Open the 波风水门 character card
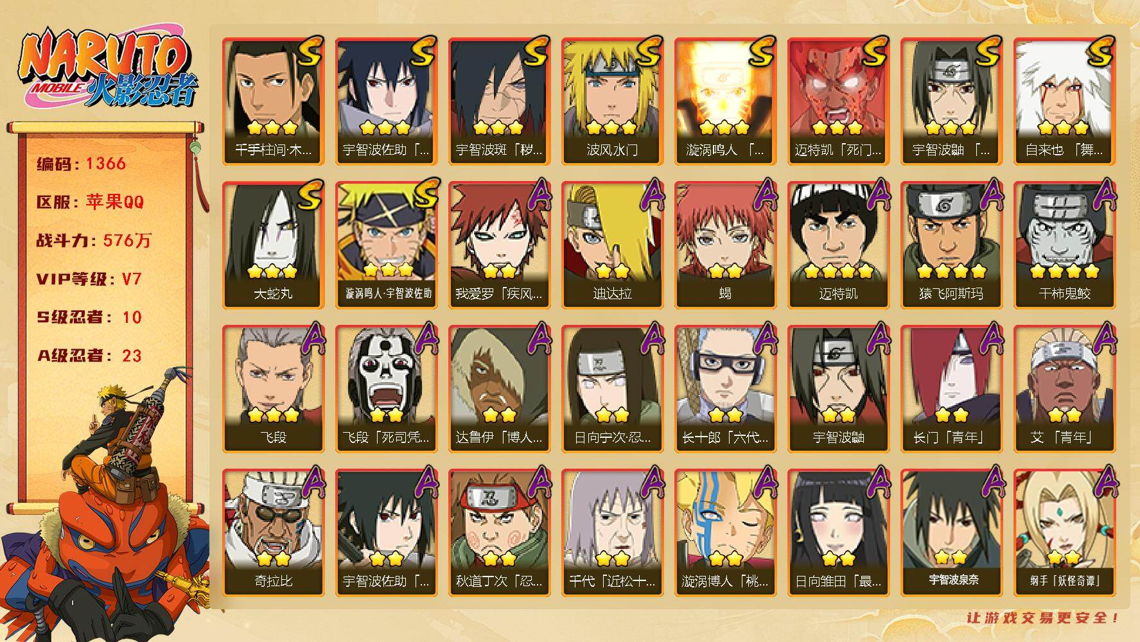The height and width of the screenshot is (642, 1140). click(x=612, y=101)
